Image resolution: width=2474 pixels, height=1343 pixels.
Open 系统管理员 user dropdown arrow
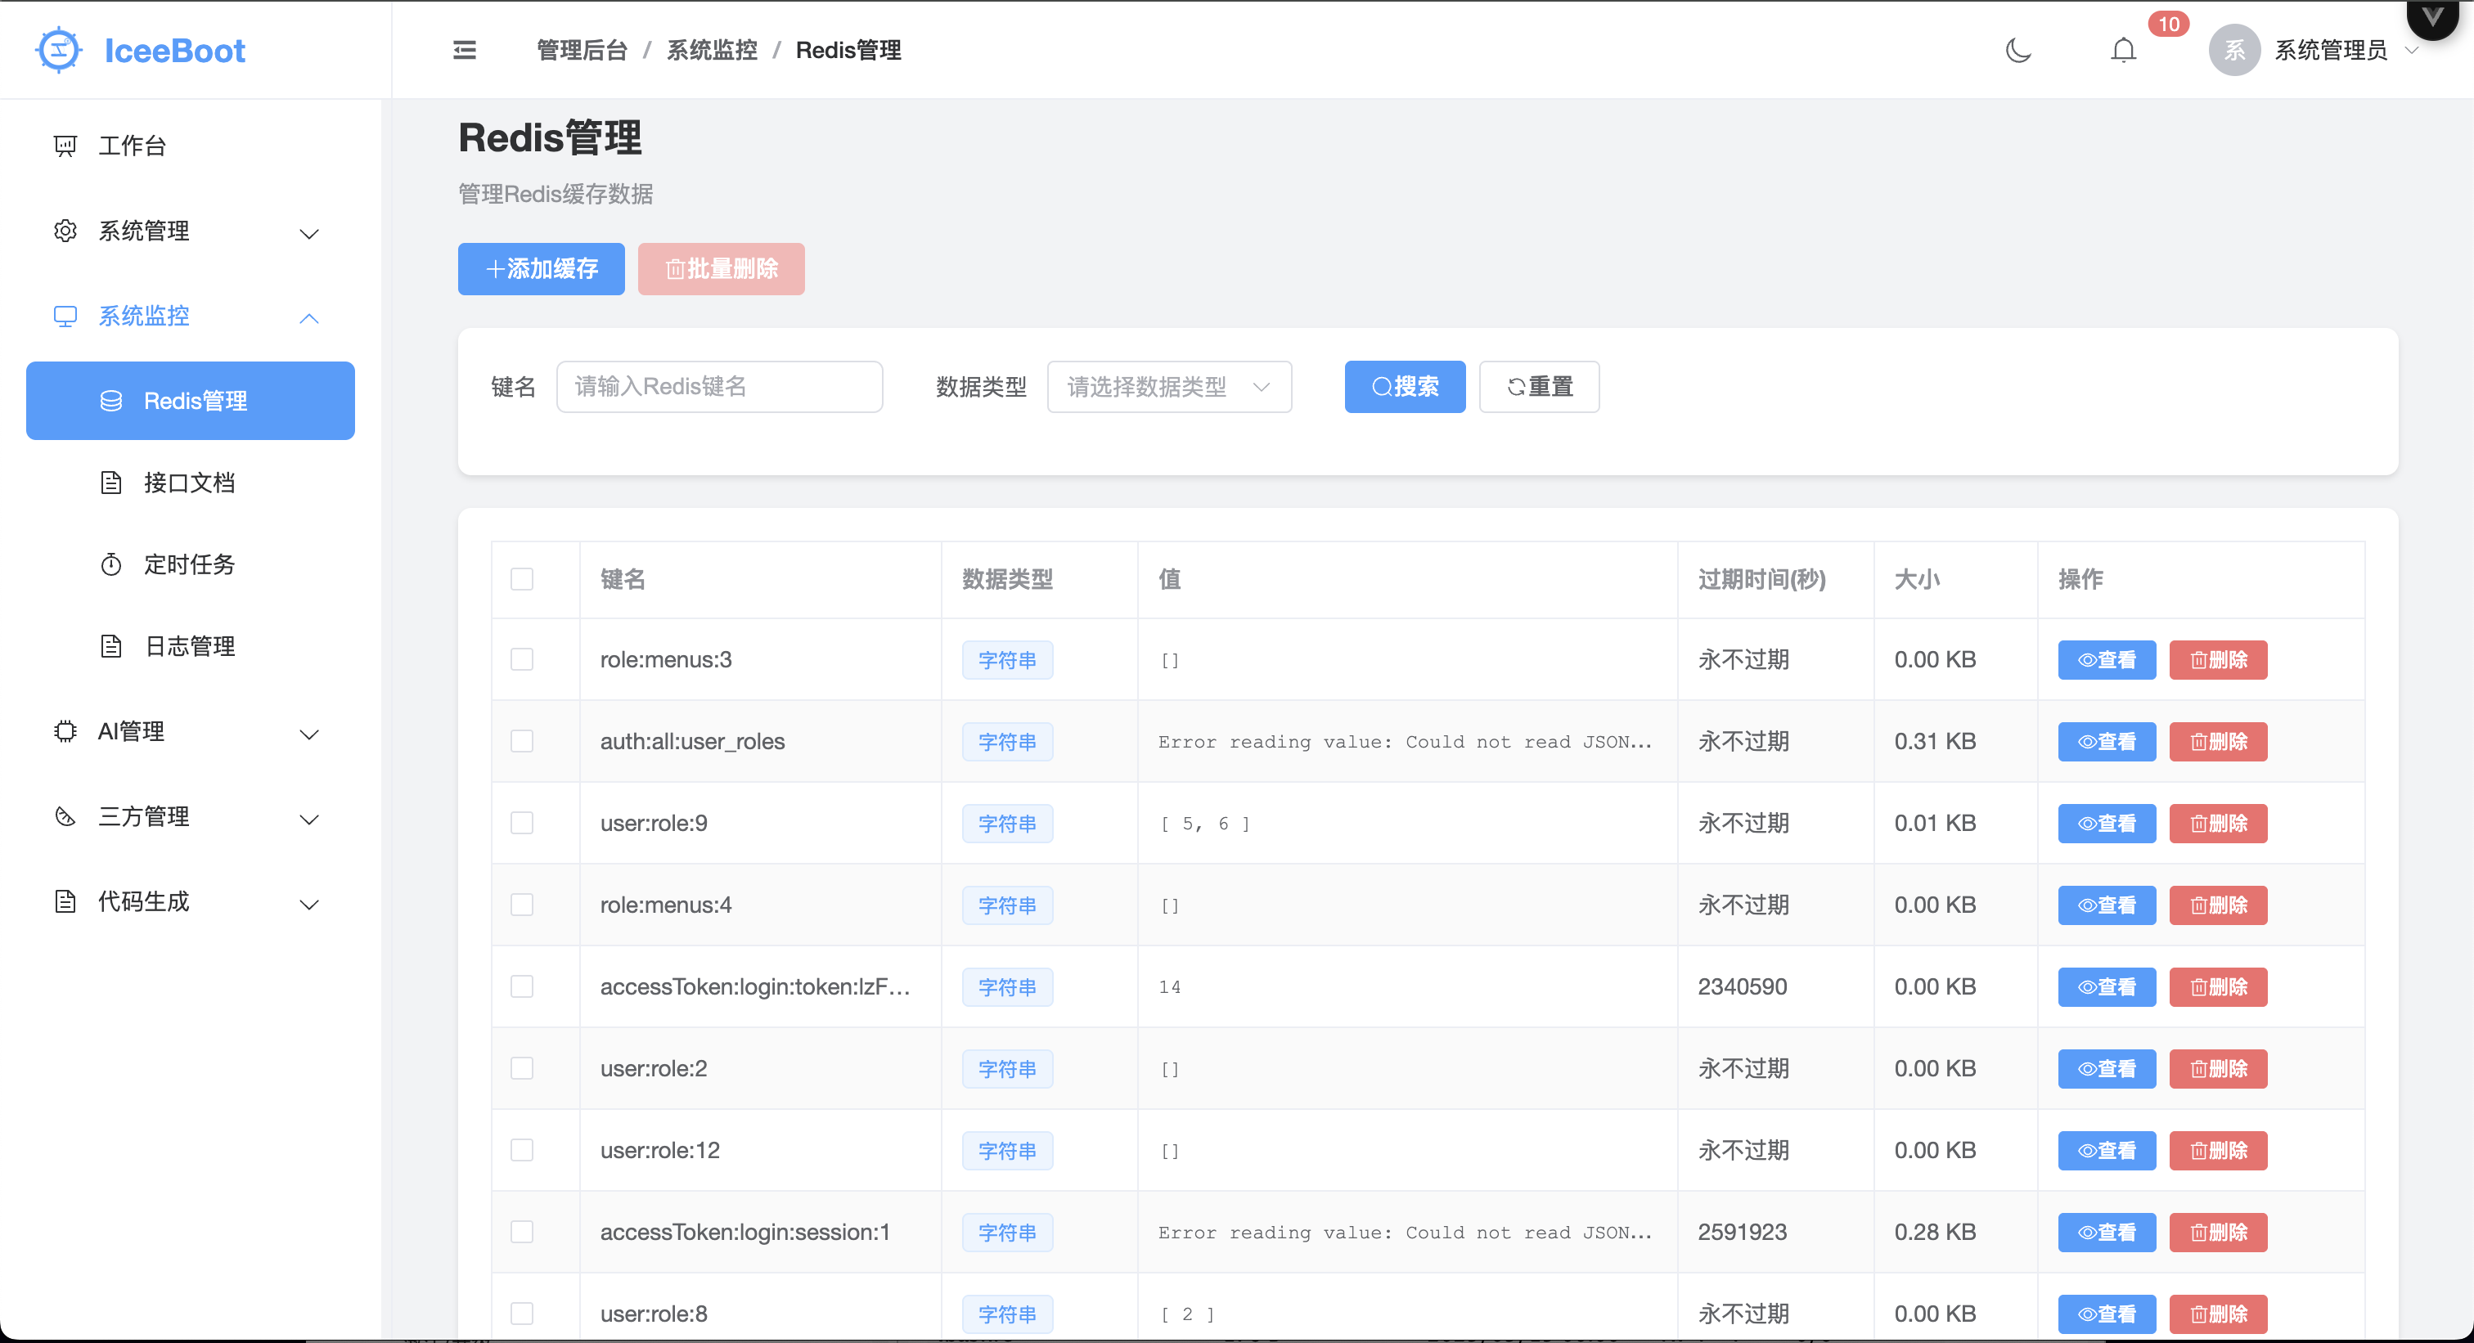2411,50
